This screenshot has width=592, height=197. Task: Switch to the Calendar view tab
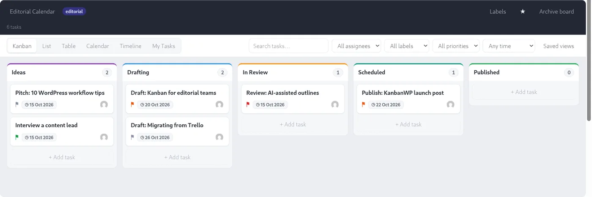pos(98,46)
